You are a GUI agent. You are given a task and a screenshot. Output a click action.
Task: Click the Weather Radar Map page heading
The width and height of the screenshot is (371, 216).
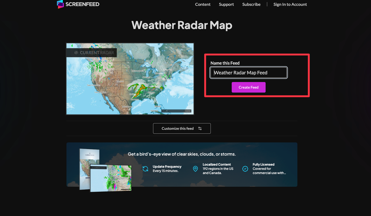tap(182, 25)
